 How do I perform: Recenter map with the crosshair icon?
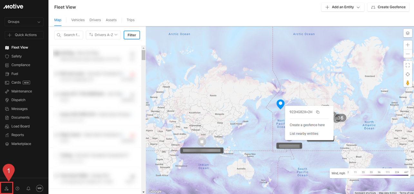(408, 74)
